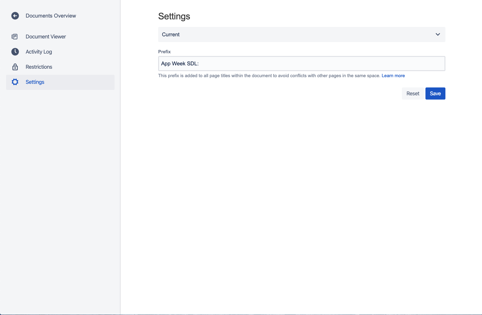
Task: Open the Activity Log sidebar label
Action: [39, 52]
